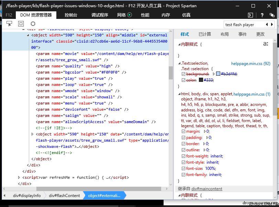The height and width of the screenshot is (207, 279).
Task: Toggle the display box highlight icon
Action: point(21,24)
